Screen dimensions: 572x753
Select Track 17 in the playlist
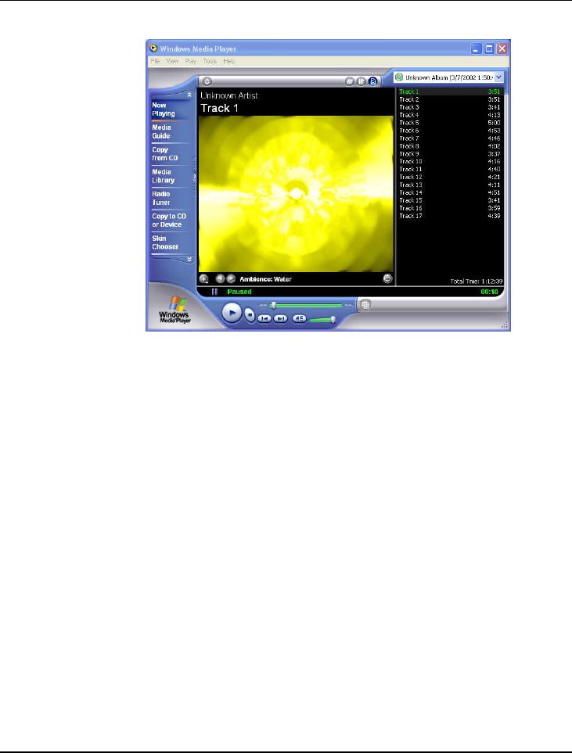tap(449, 216)
